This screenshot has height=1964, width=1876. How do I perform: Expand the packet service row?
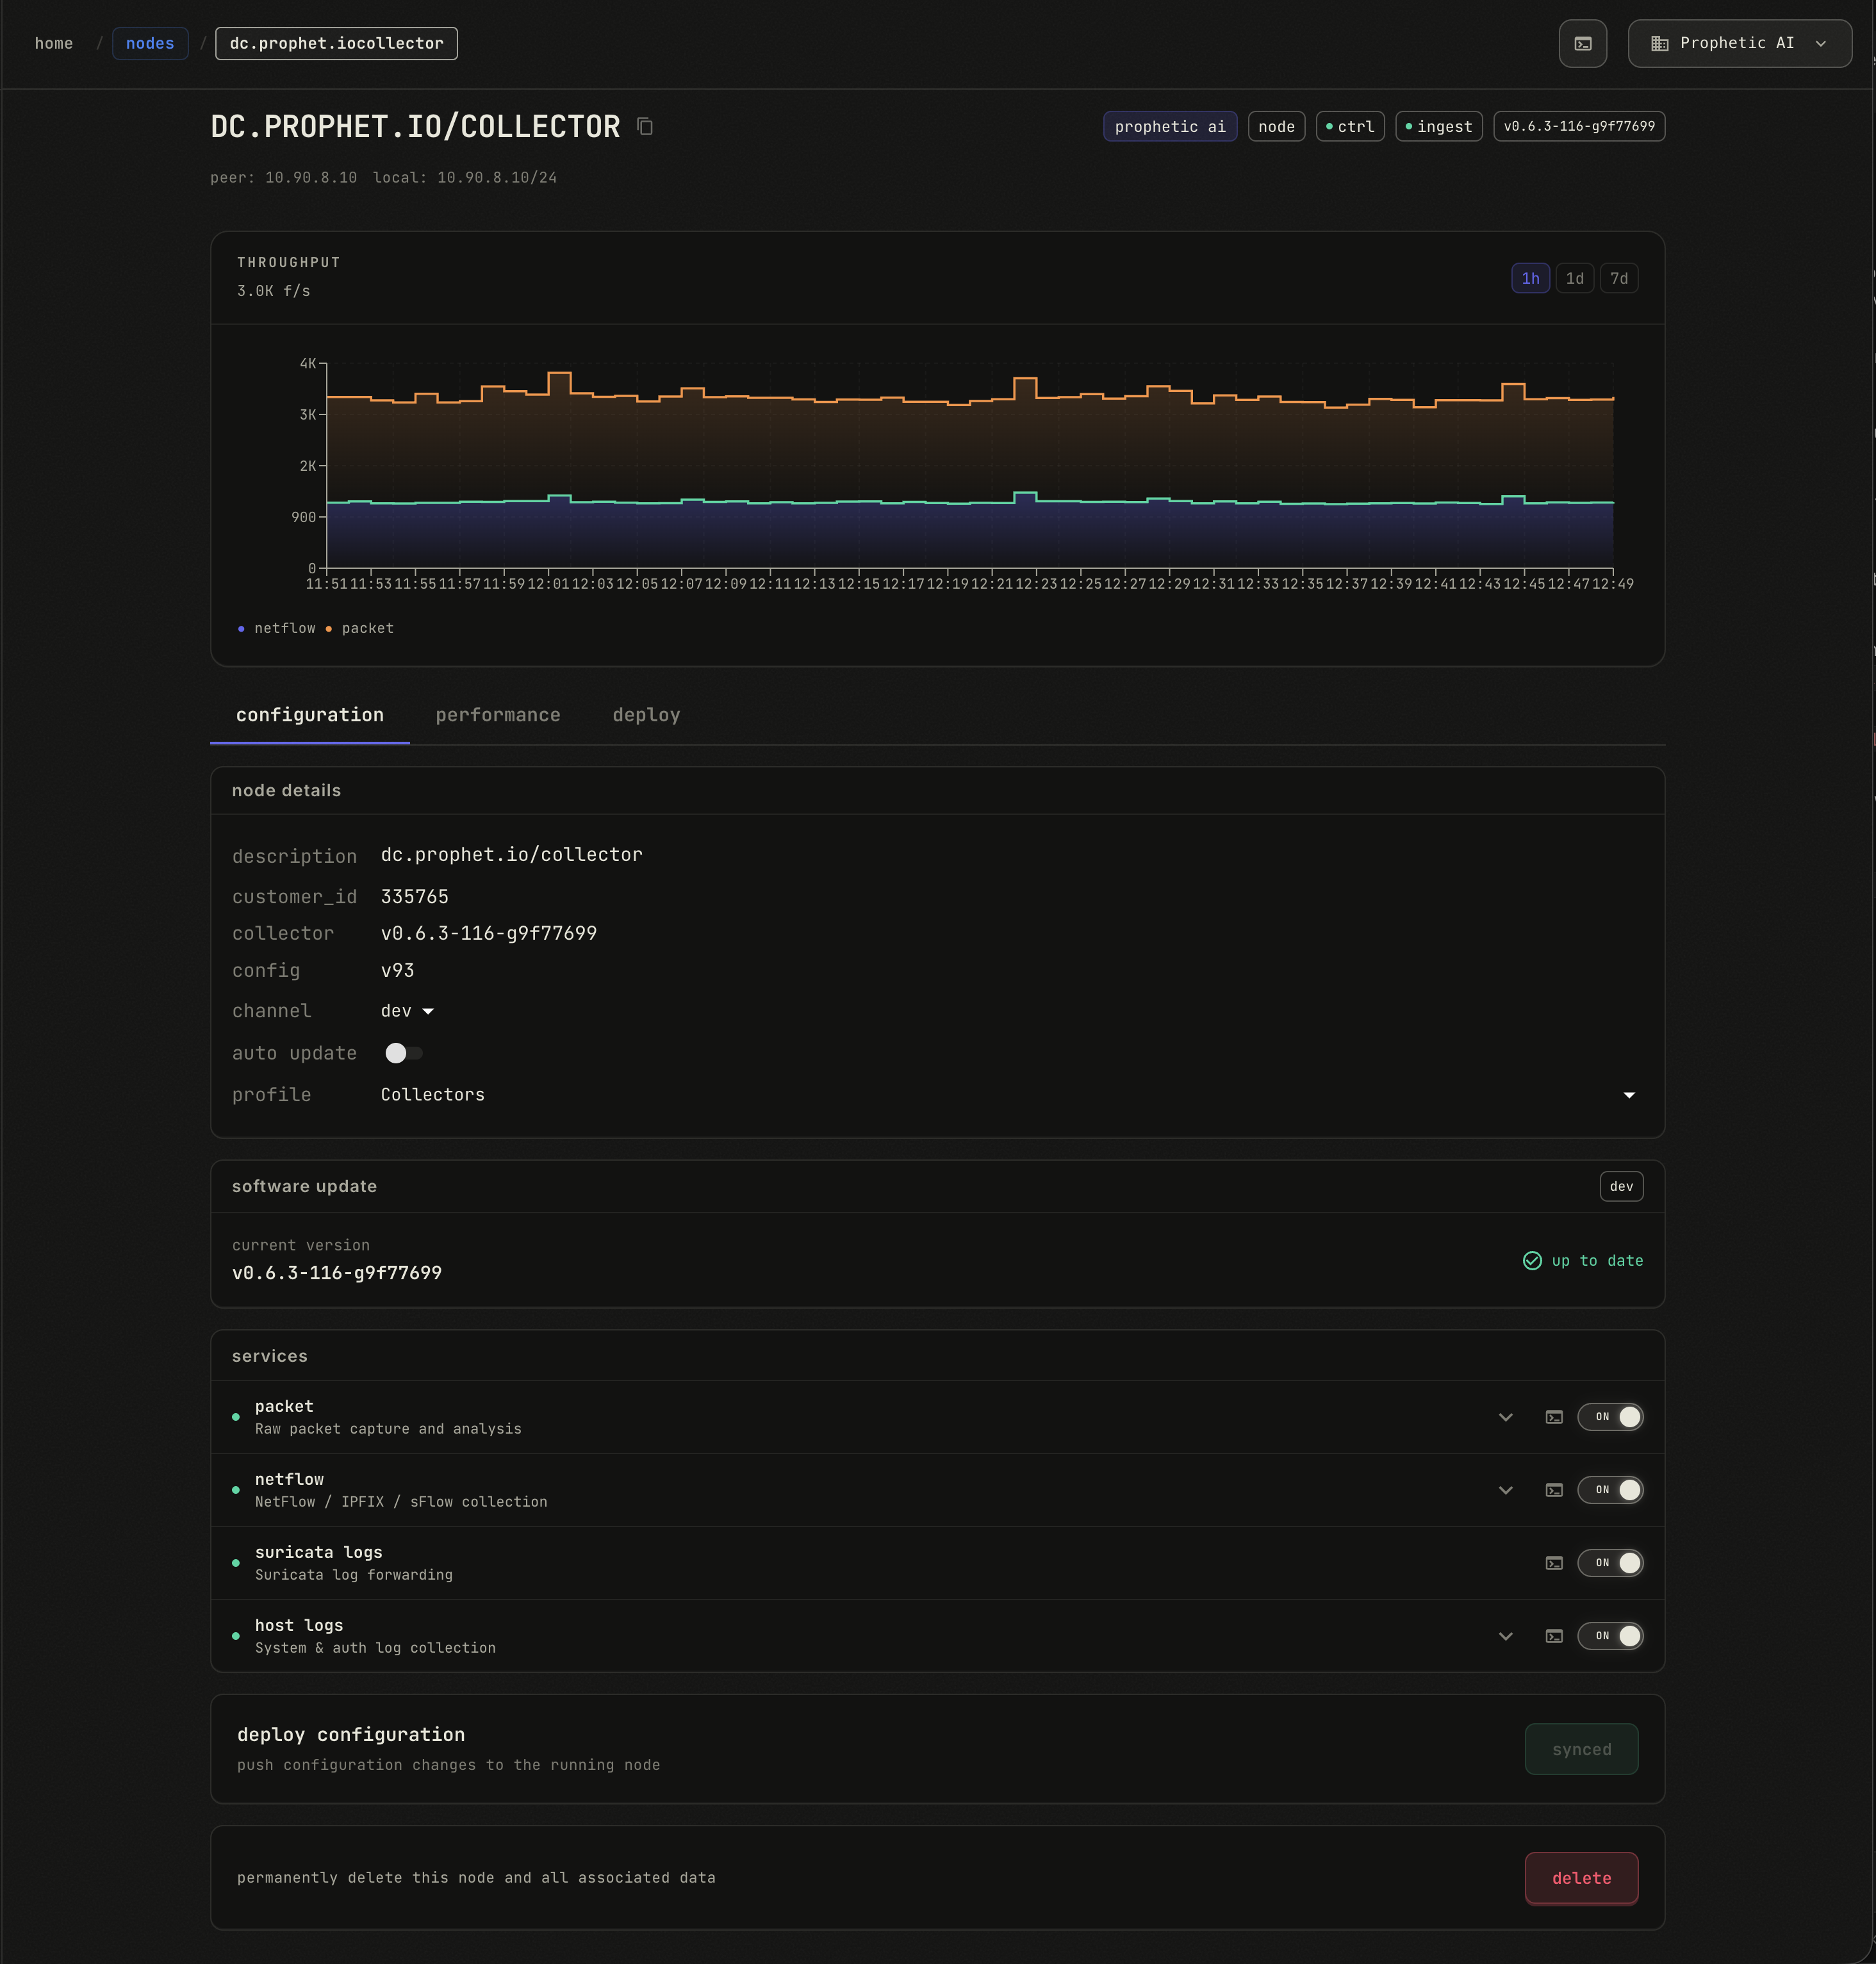(x=1505, y=1417)
